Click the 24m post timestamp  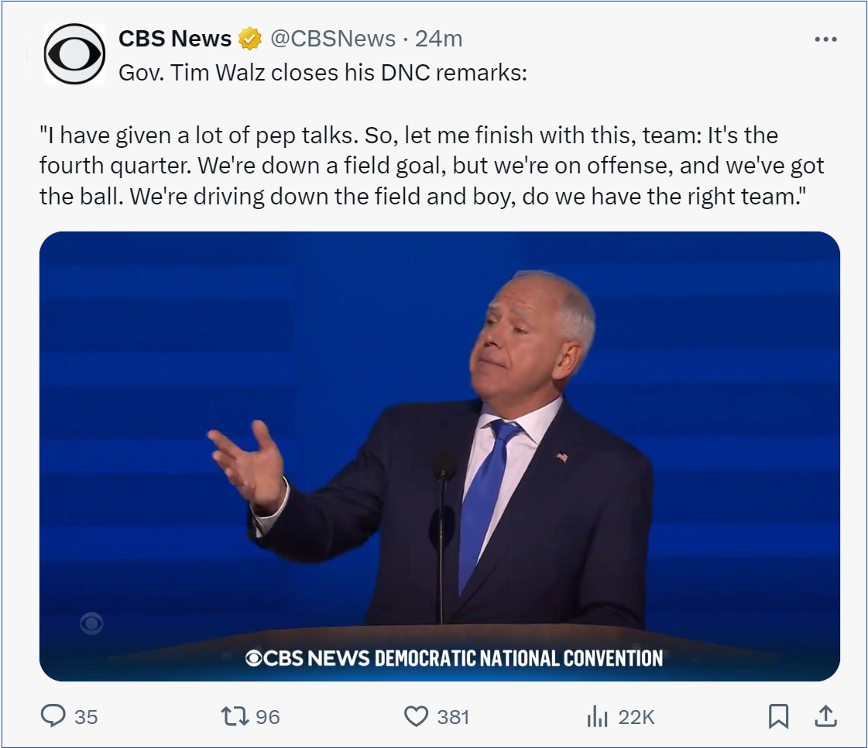tap(439, 39)
